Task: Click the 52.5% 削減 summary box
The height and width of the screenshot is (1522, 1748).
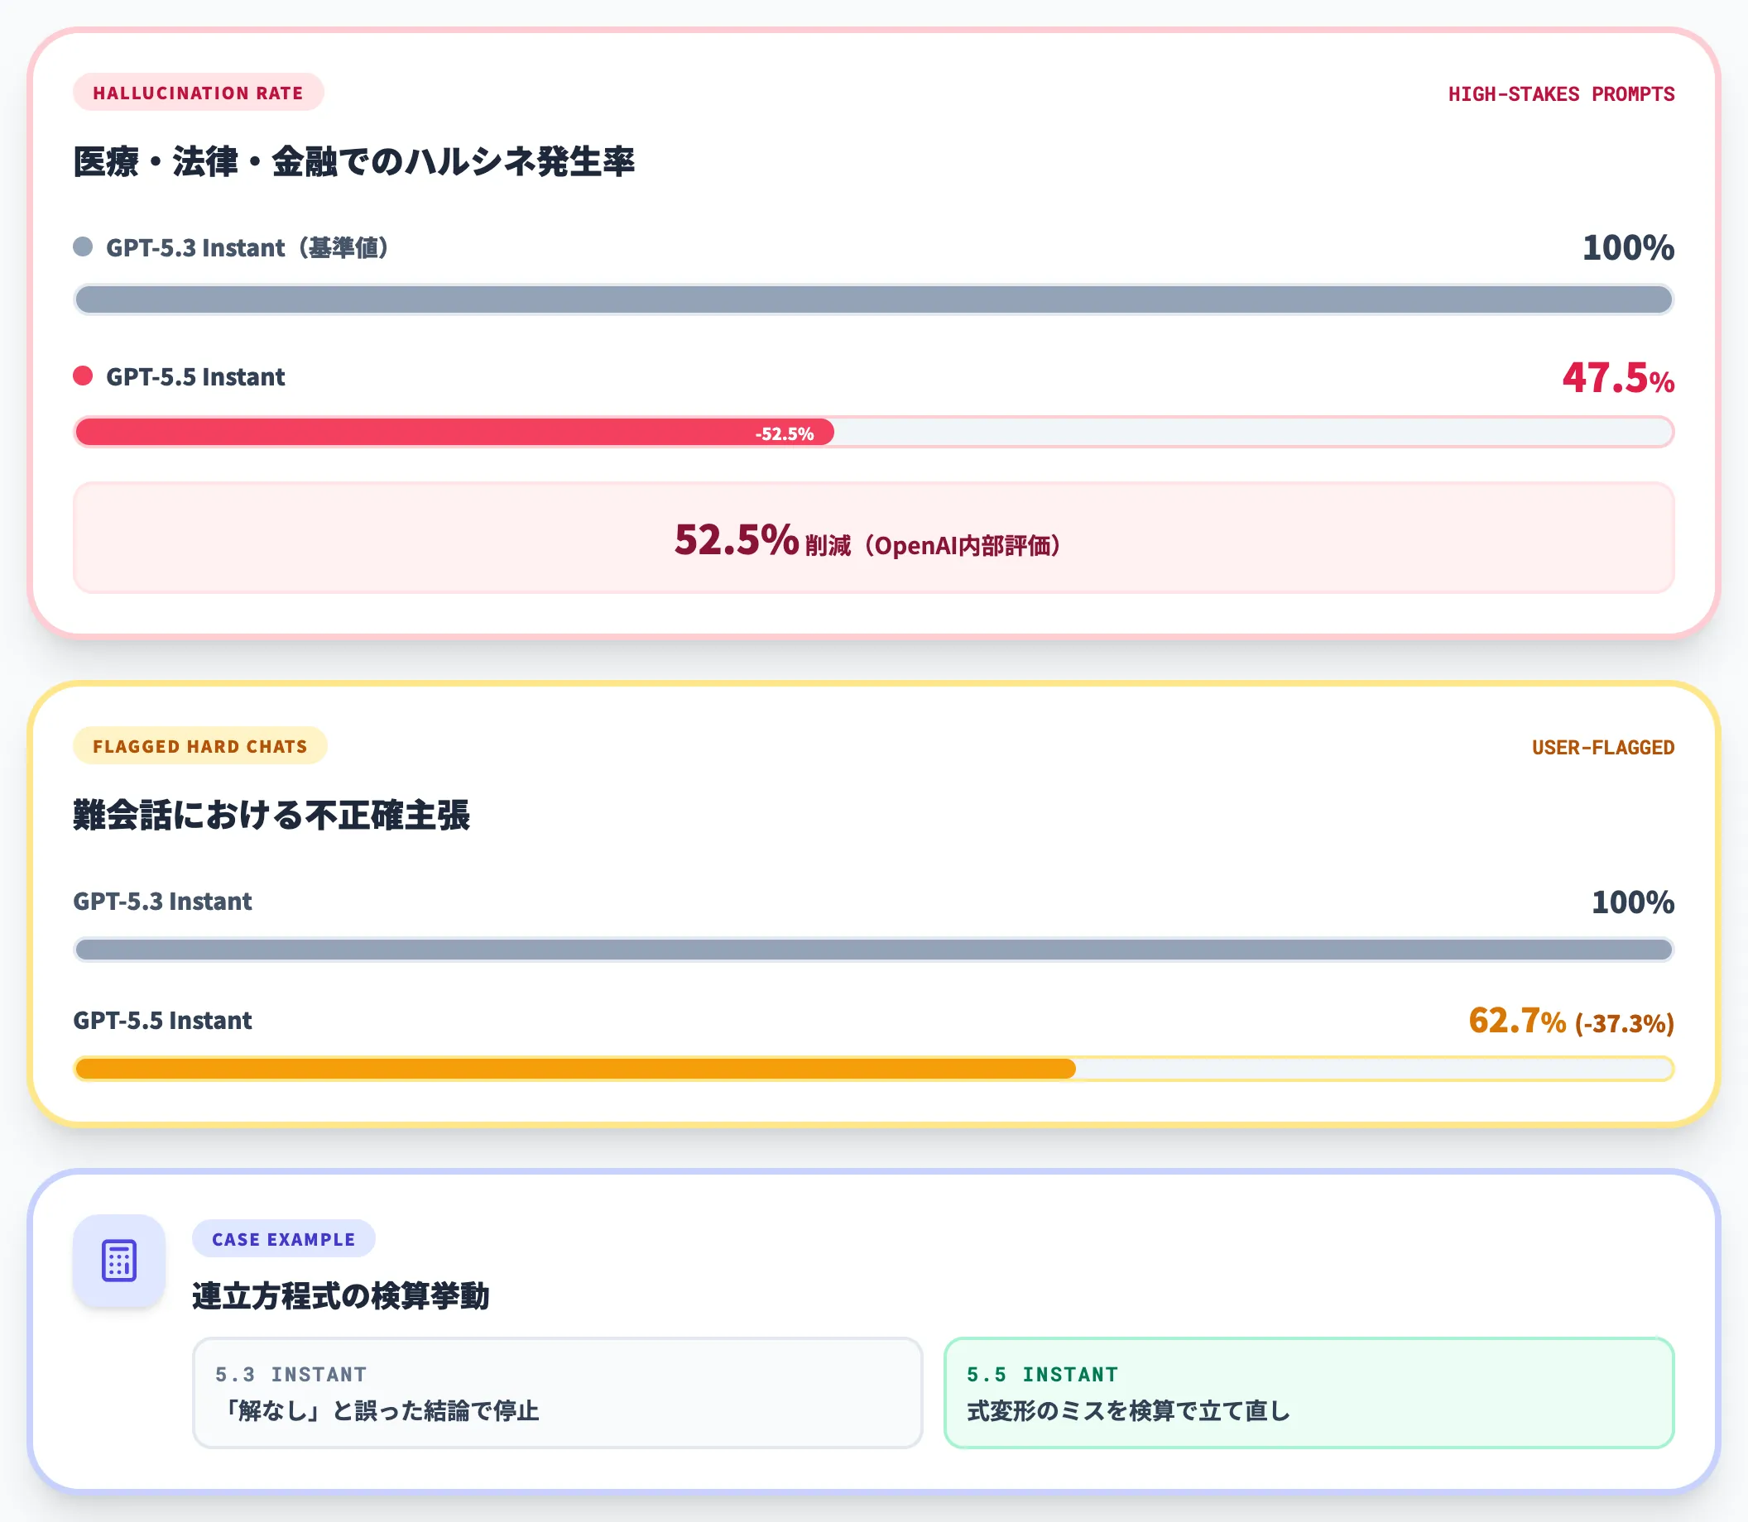Action: coord(873,538)
